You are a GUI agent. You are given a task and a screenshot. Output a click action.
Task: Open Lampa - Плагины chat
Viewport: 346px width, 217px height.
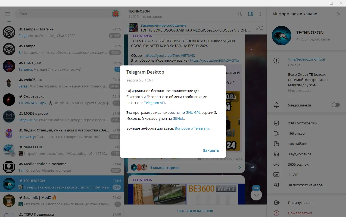[x=62, y=32]
